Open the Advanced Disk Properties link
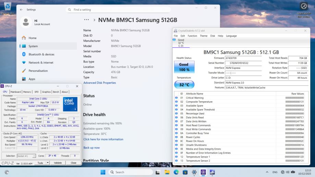315x177 pixels. point(99,83)
